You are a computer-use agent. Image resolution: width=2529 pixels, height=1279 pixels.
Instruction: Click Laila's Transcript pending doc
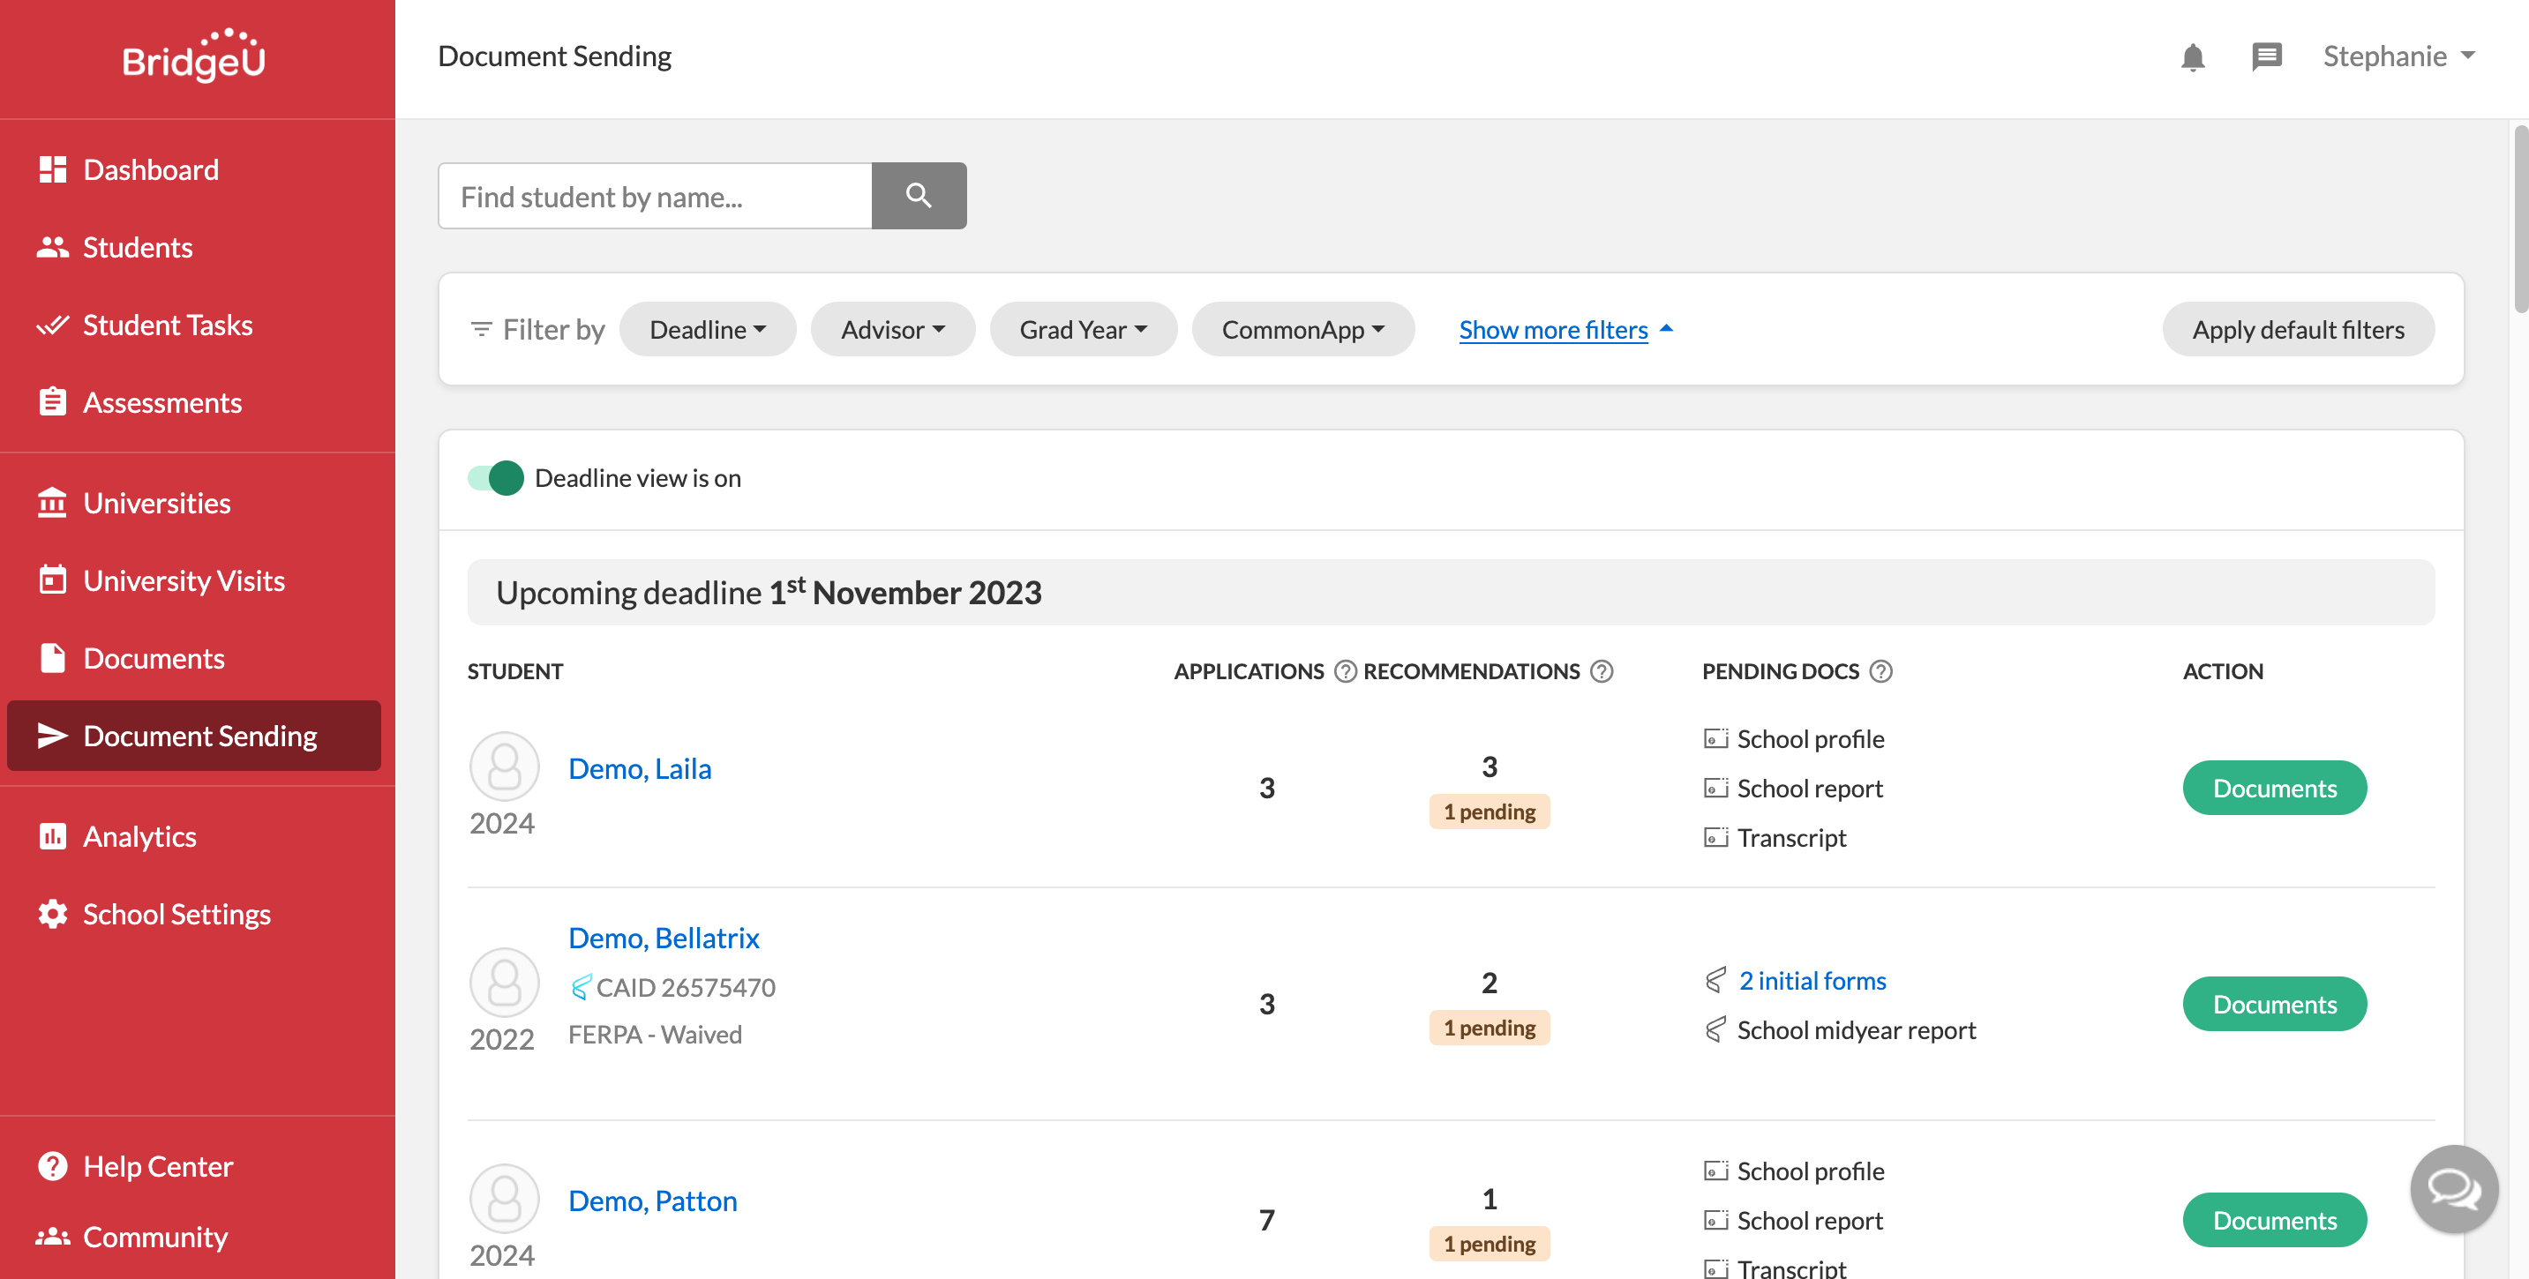(x=1791, y=837)
